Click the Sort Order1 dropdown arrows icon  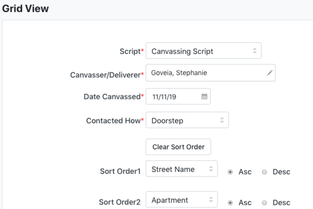pos(211,169)
